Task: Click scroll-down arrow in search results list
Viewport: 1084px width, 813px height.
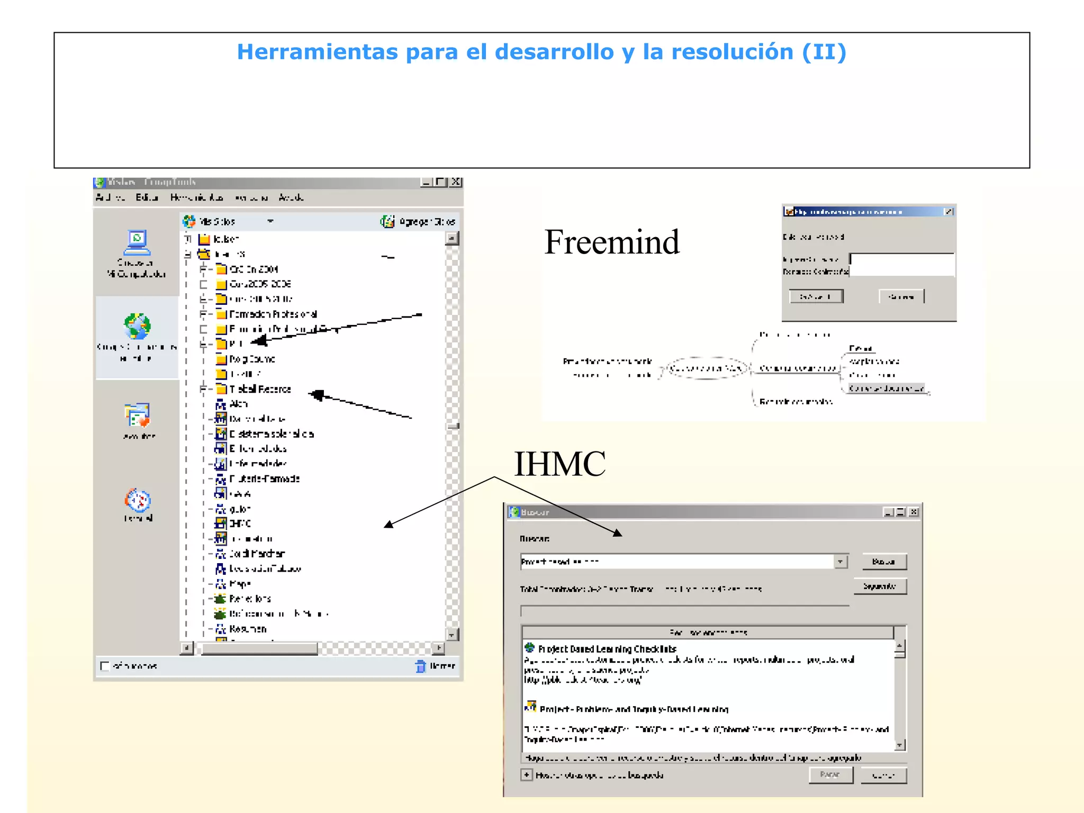Action: click(x=900, y=745)
